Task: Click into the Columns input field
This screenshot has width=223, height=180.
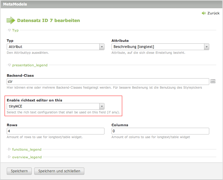Action: [x=160, y=131]
